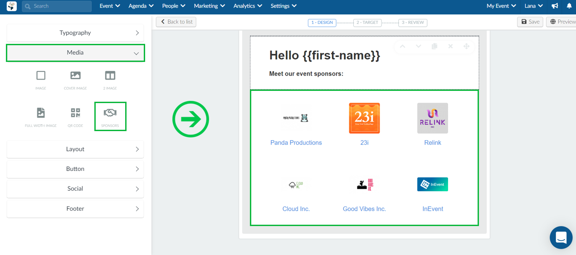The width and height of the screenshot is (576, 255).
Task: Move the block up with the arrow icon
Action: (402, 47)
